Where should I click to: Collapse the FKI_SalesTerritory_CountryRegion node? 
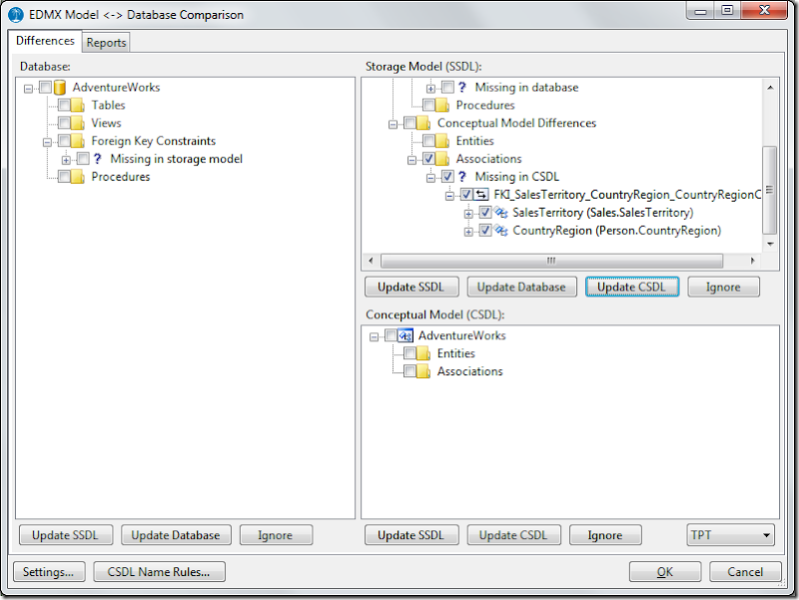tap(450, 196)
